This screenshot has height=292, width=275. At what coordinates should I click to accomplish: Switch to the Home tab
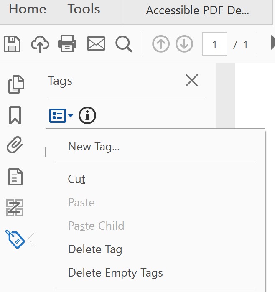click(28, 9)
